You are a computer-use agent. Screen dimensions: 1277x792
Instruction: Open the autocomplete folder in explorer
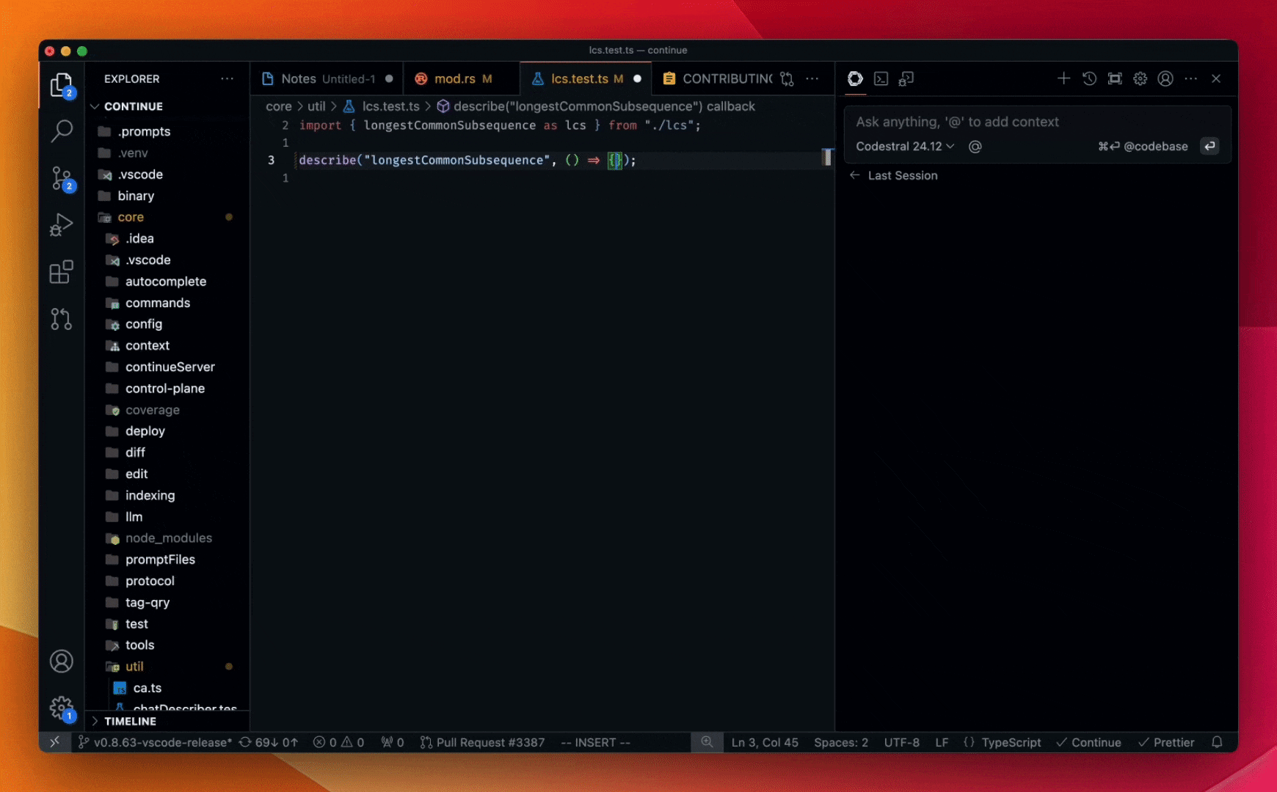[165, 282]
